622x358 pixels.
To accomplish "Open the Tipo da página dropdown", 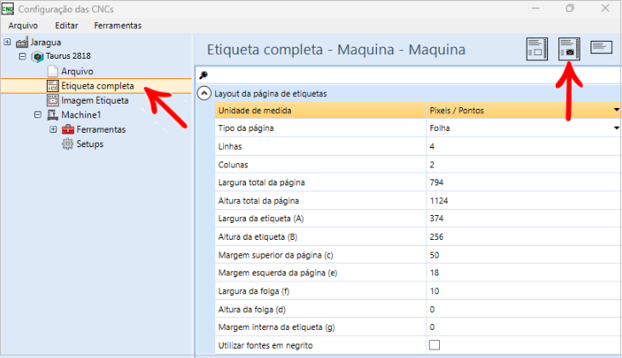I will click(616, 128).
